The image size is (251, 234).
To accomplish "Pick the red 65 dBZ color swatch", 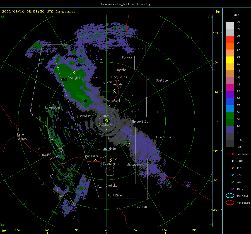I will coord(230,39).
